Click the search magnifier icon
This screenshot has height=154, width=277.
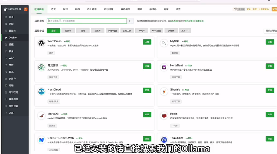click(130, 21)
